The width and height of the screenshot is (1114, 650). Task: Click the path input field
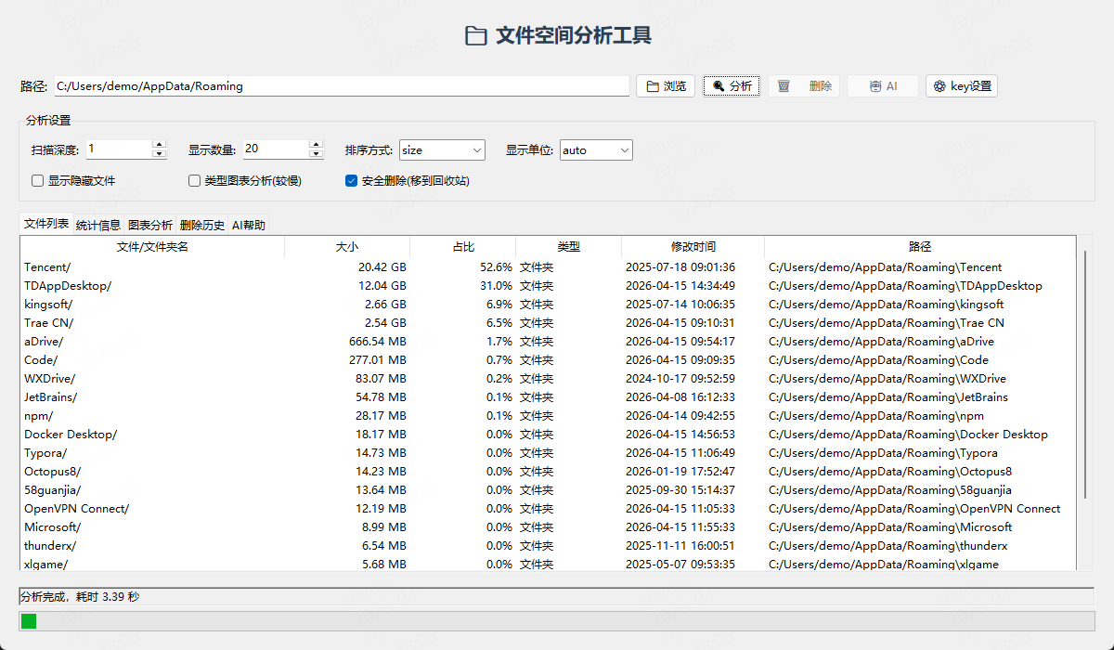(x=342, y=86)
